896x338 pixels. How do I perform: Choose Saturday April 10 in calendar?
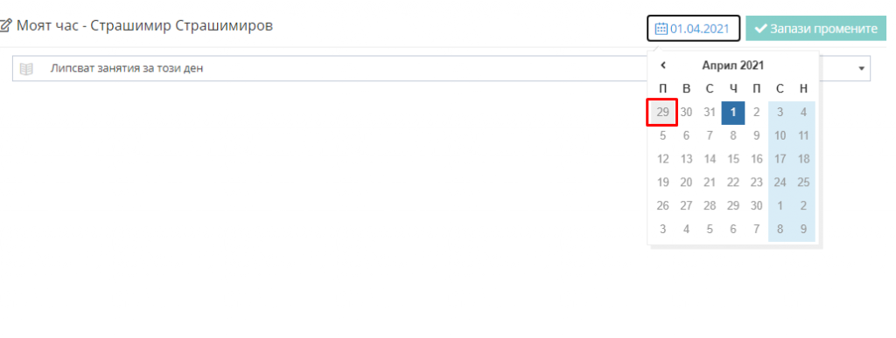(780, 135)
